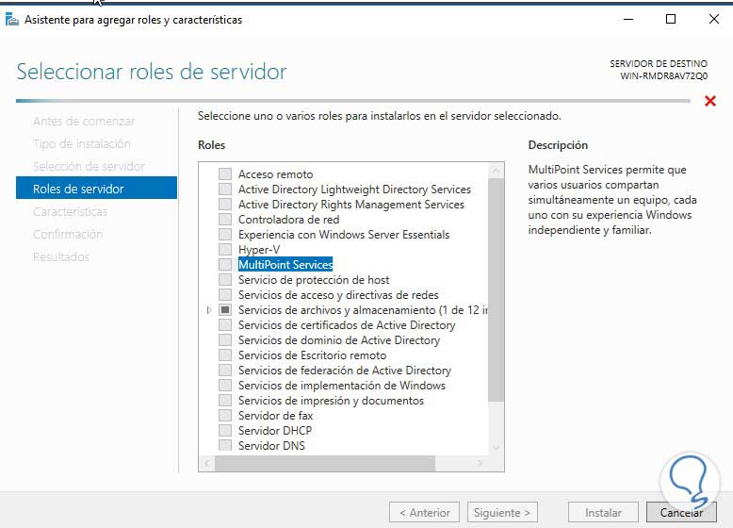Click the Instalar button

pos(603,513)
